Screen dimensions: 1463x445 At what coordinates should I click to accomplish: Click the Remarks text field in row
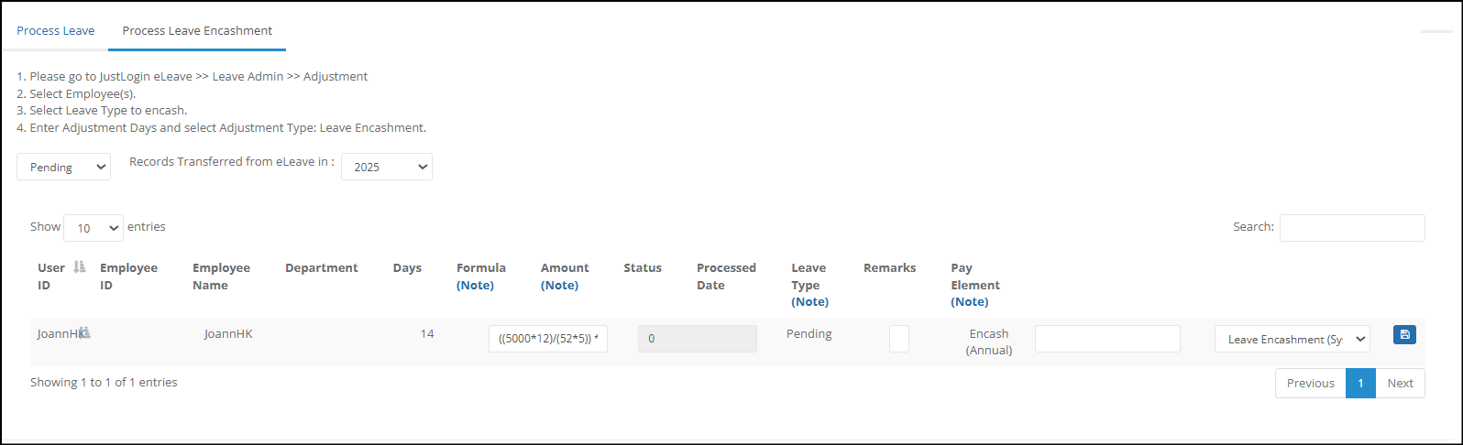[x=1107, y=339]
